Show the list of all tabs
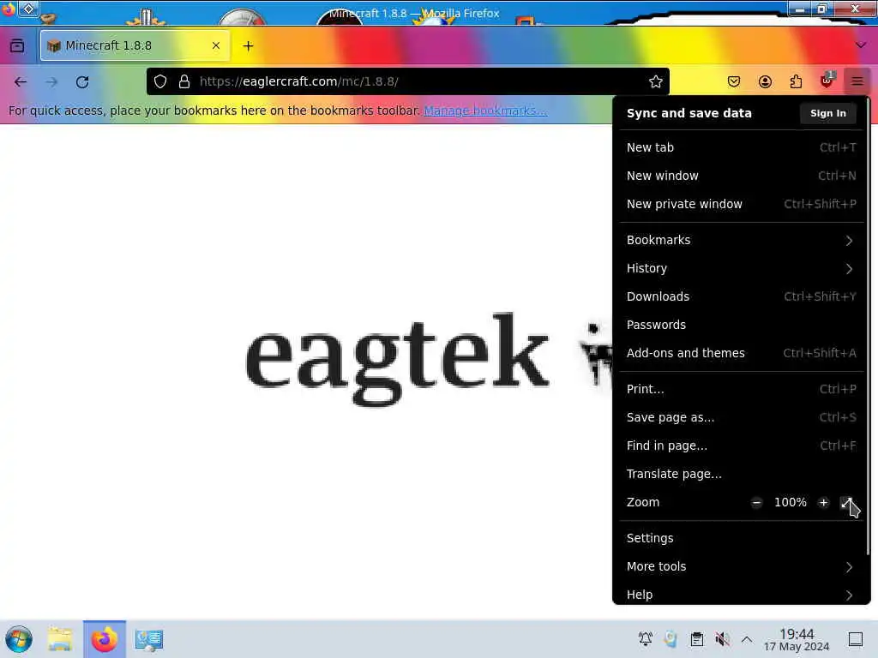The width and height of the screenshot is (878, 658). point(861,45)
